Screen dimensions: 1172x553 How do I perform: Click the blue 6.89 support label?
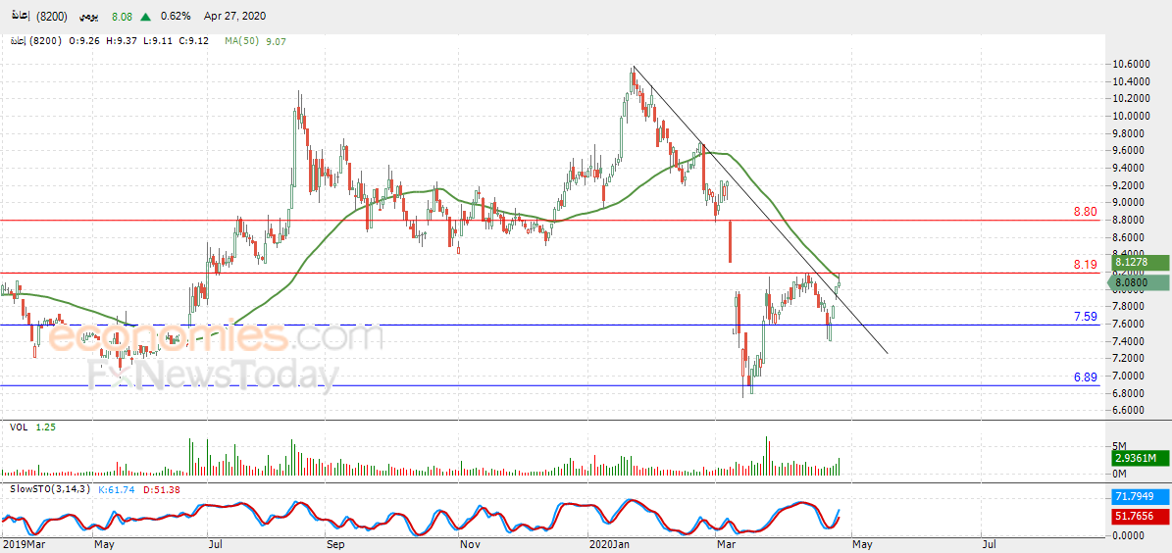(x=1085, y=377)
